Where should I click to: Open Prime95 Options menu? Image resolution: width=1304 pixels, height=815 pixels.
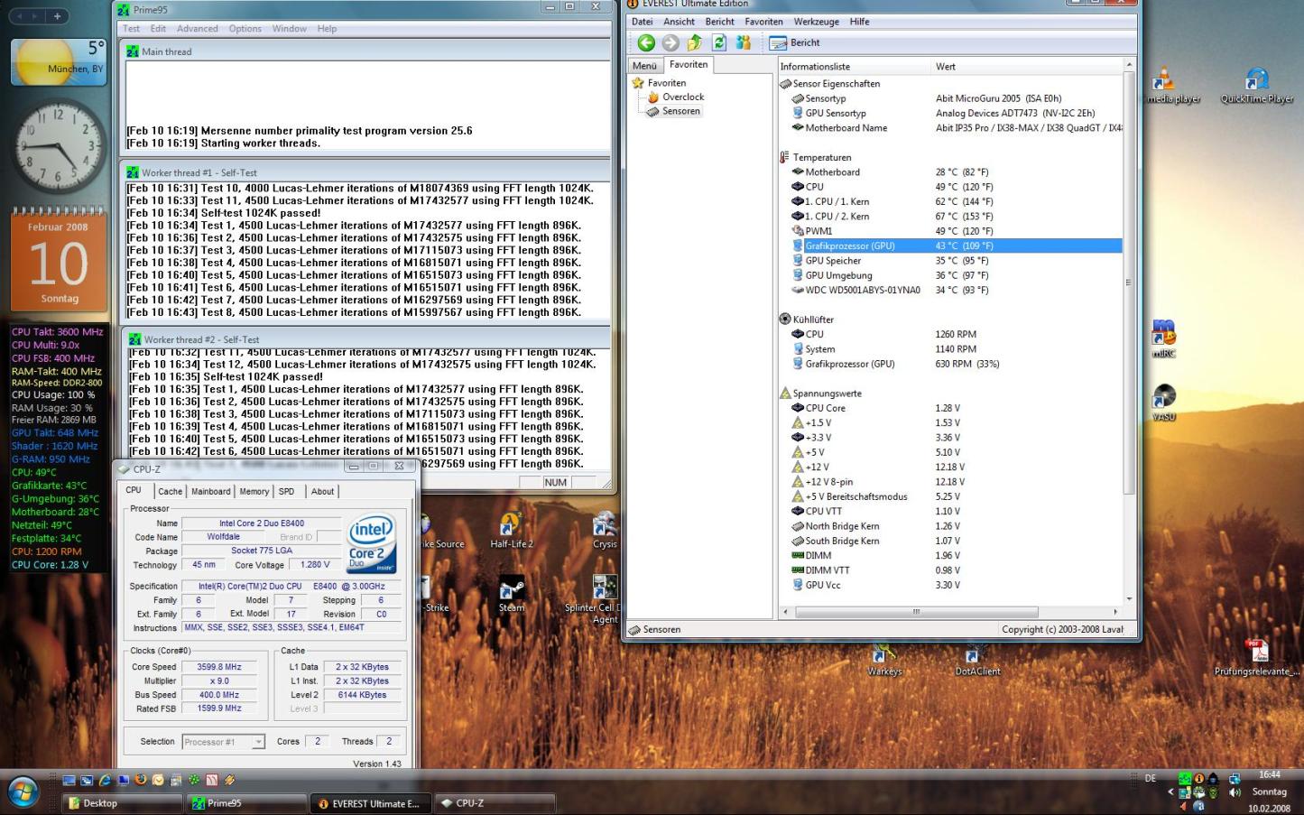point(245,29)
